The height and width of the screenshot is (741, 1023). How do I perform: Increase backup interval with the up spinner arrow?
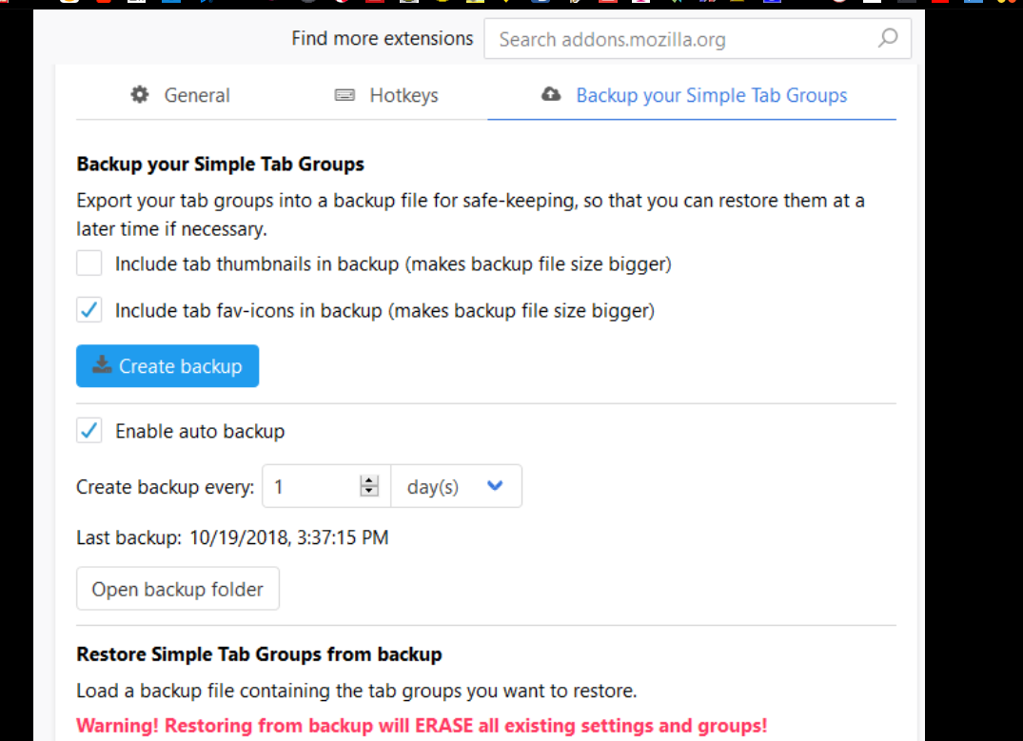coord(369,481)
